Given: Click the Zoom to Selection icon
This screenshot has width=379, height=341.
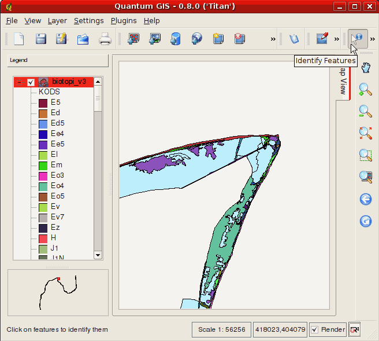Looking at the screenshot, I should point(365,155).
